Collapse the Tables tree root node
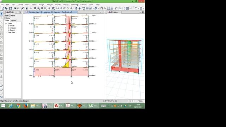This screenshot has height=127, width=226. [6, 23]
